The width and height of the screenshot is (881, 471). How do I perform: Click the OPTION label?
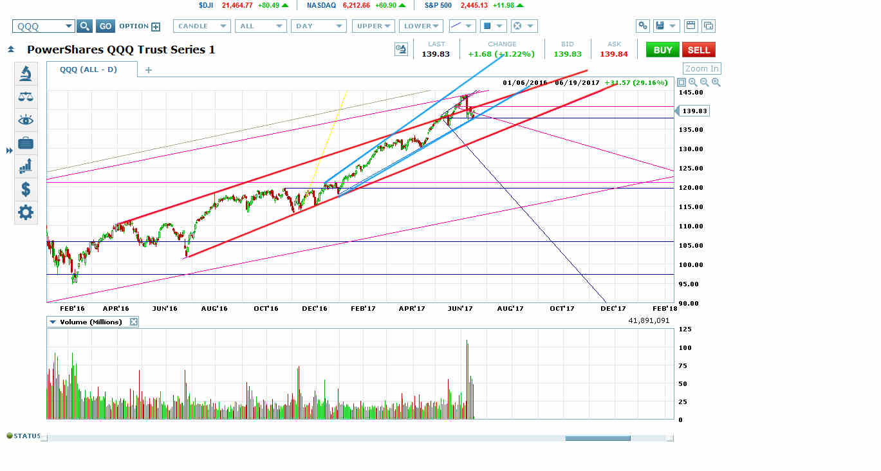pos(134,26)
